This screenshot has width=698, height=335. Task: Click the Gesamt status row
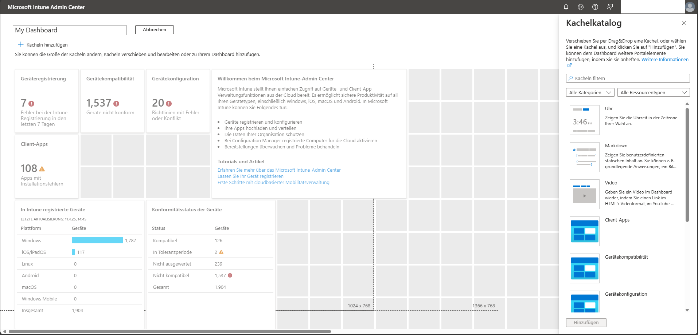tap(211, 287)
